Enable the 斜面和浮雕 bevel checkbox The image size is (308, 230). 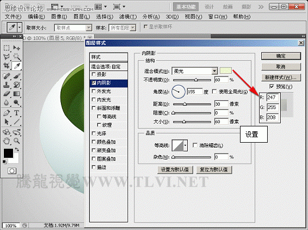coord(94,108)
